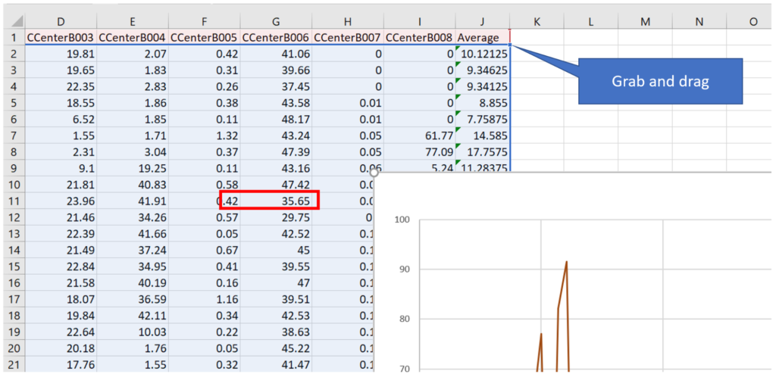Select the column K header
The width and height of the screenshot is (776, 377).
point(537,22)
